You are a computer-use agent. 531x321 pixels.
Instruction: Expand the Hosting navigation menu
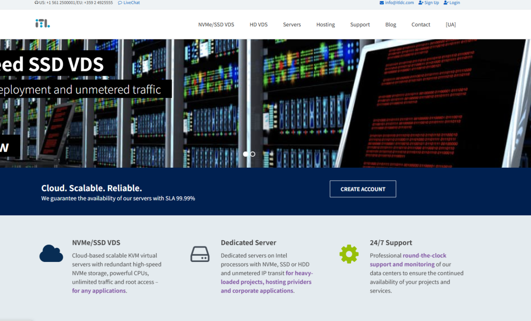click(326, 25)
